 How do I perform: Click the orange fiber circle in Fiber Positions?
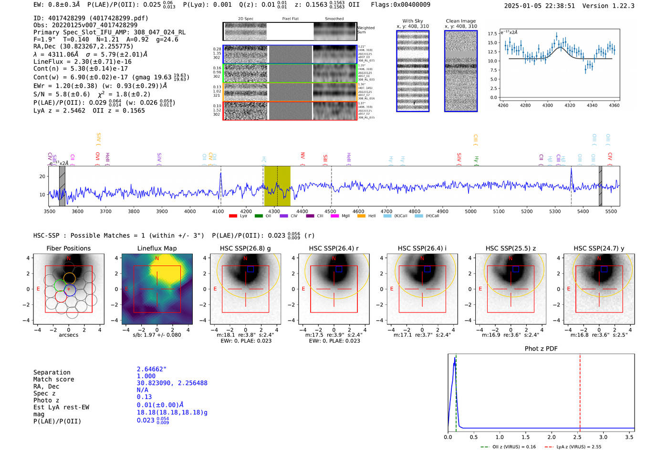point(69,278)
